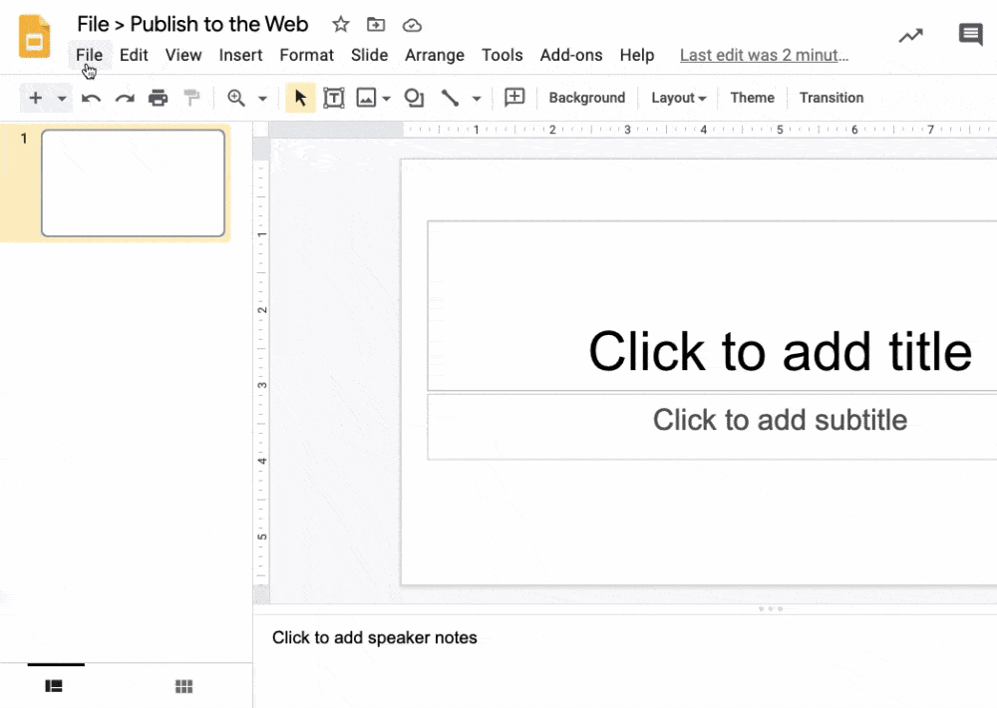Open the Insert menu
The image size is (997, 708).
[x=240, y=55]
